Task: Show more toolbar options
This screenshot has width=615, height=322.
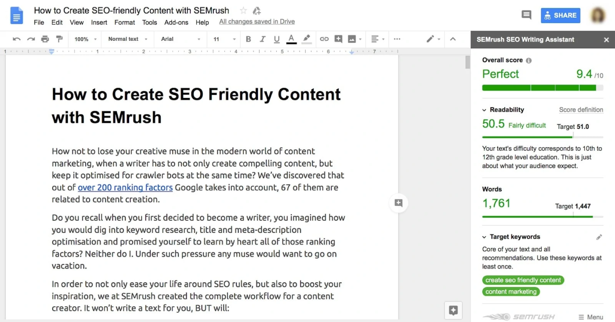Action: click(397, 39)
